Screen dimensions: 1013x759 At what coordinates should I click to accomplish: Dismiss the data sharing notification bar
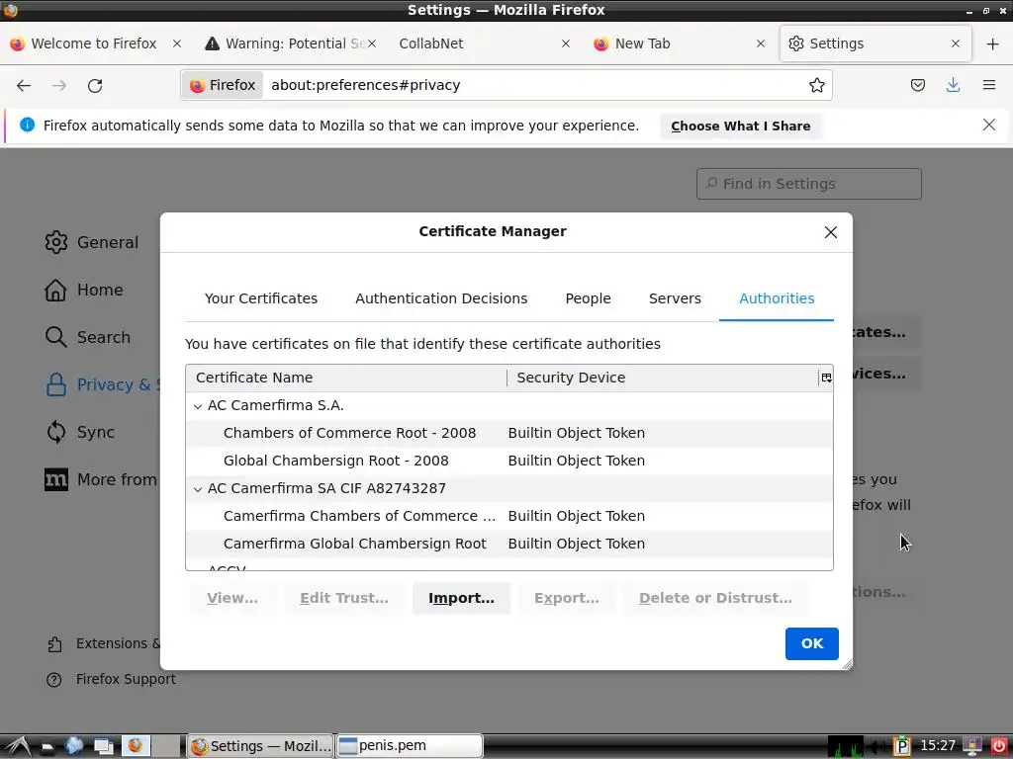tap(988, 125)
